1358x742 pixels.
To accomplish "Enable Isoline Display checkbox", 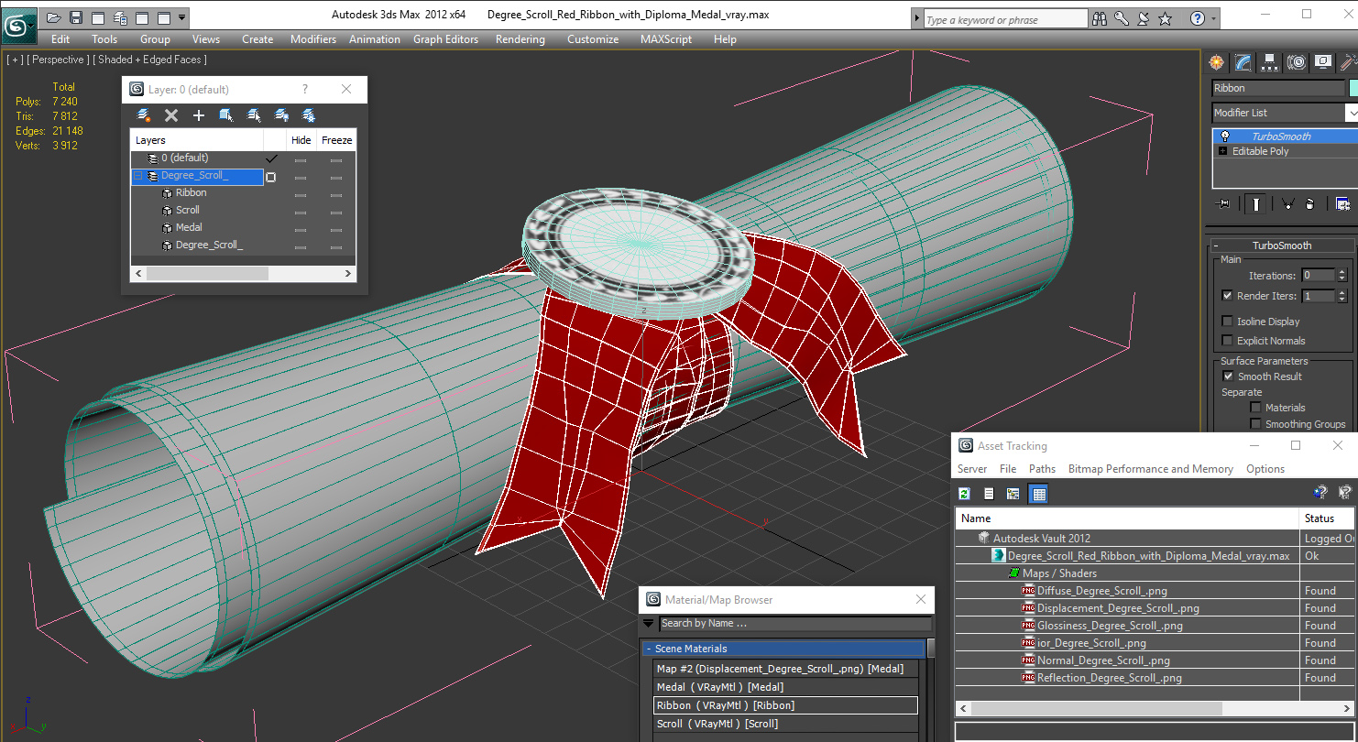I will click(1227, 322).
